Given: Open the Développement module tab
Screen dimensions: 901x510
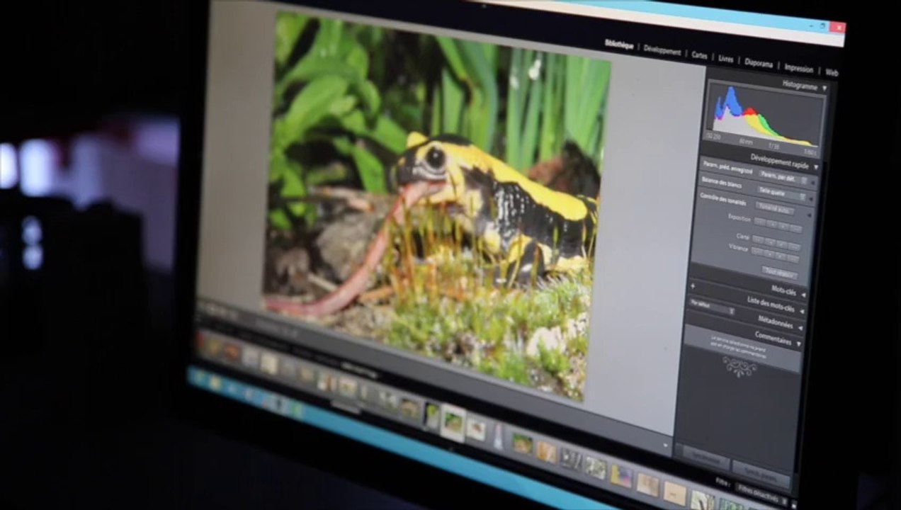Looking at the screenshot, I should coord(662,50).
